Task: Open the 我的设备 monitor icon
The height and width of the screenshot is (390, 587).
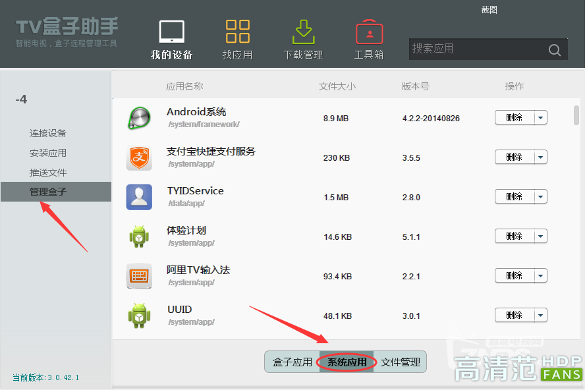Action: click(x=172, y=32)
